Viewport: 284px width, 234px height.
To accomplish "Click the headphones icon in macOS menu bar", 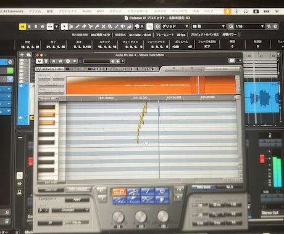I will (246, 12).
